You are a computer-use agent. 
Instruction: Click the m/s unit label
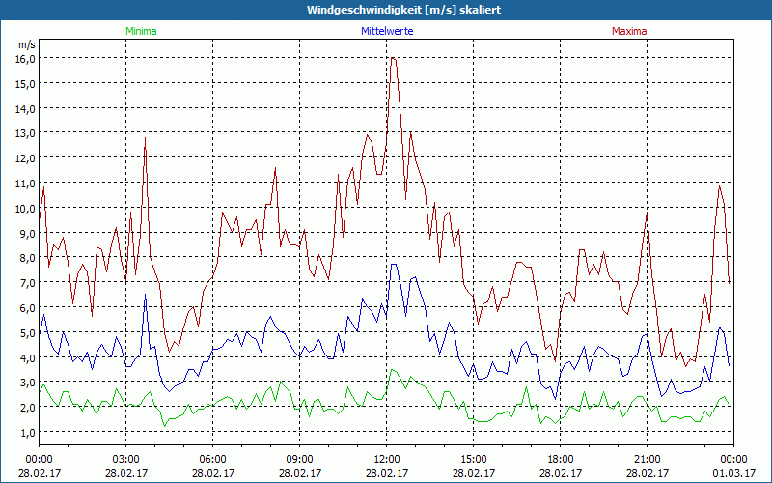pyautogui.click(x=27, y=44)
